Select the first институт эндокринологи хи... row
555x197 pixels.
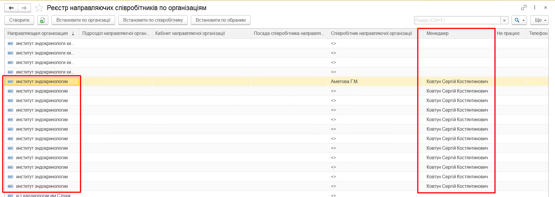45,44
